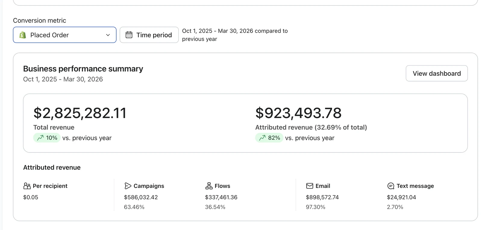Click the Per recipient value $0.05
The width and height of the screenshot is (482, 230).
click(31, 197)
